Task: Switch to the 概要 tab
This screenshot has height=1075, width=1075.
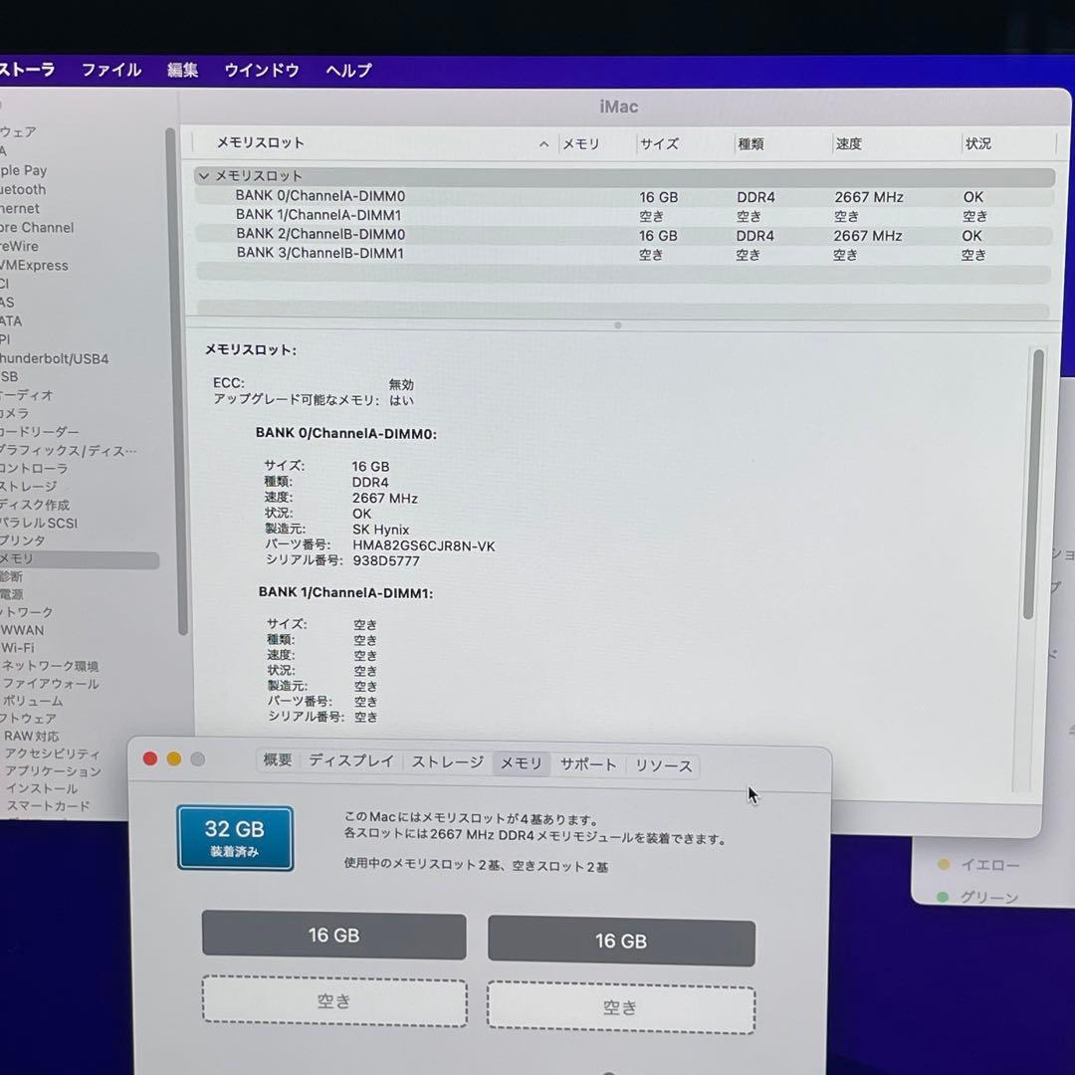Action: click(277, 763)
